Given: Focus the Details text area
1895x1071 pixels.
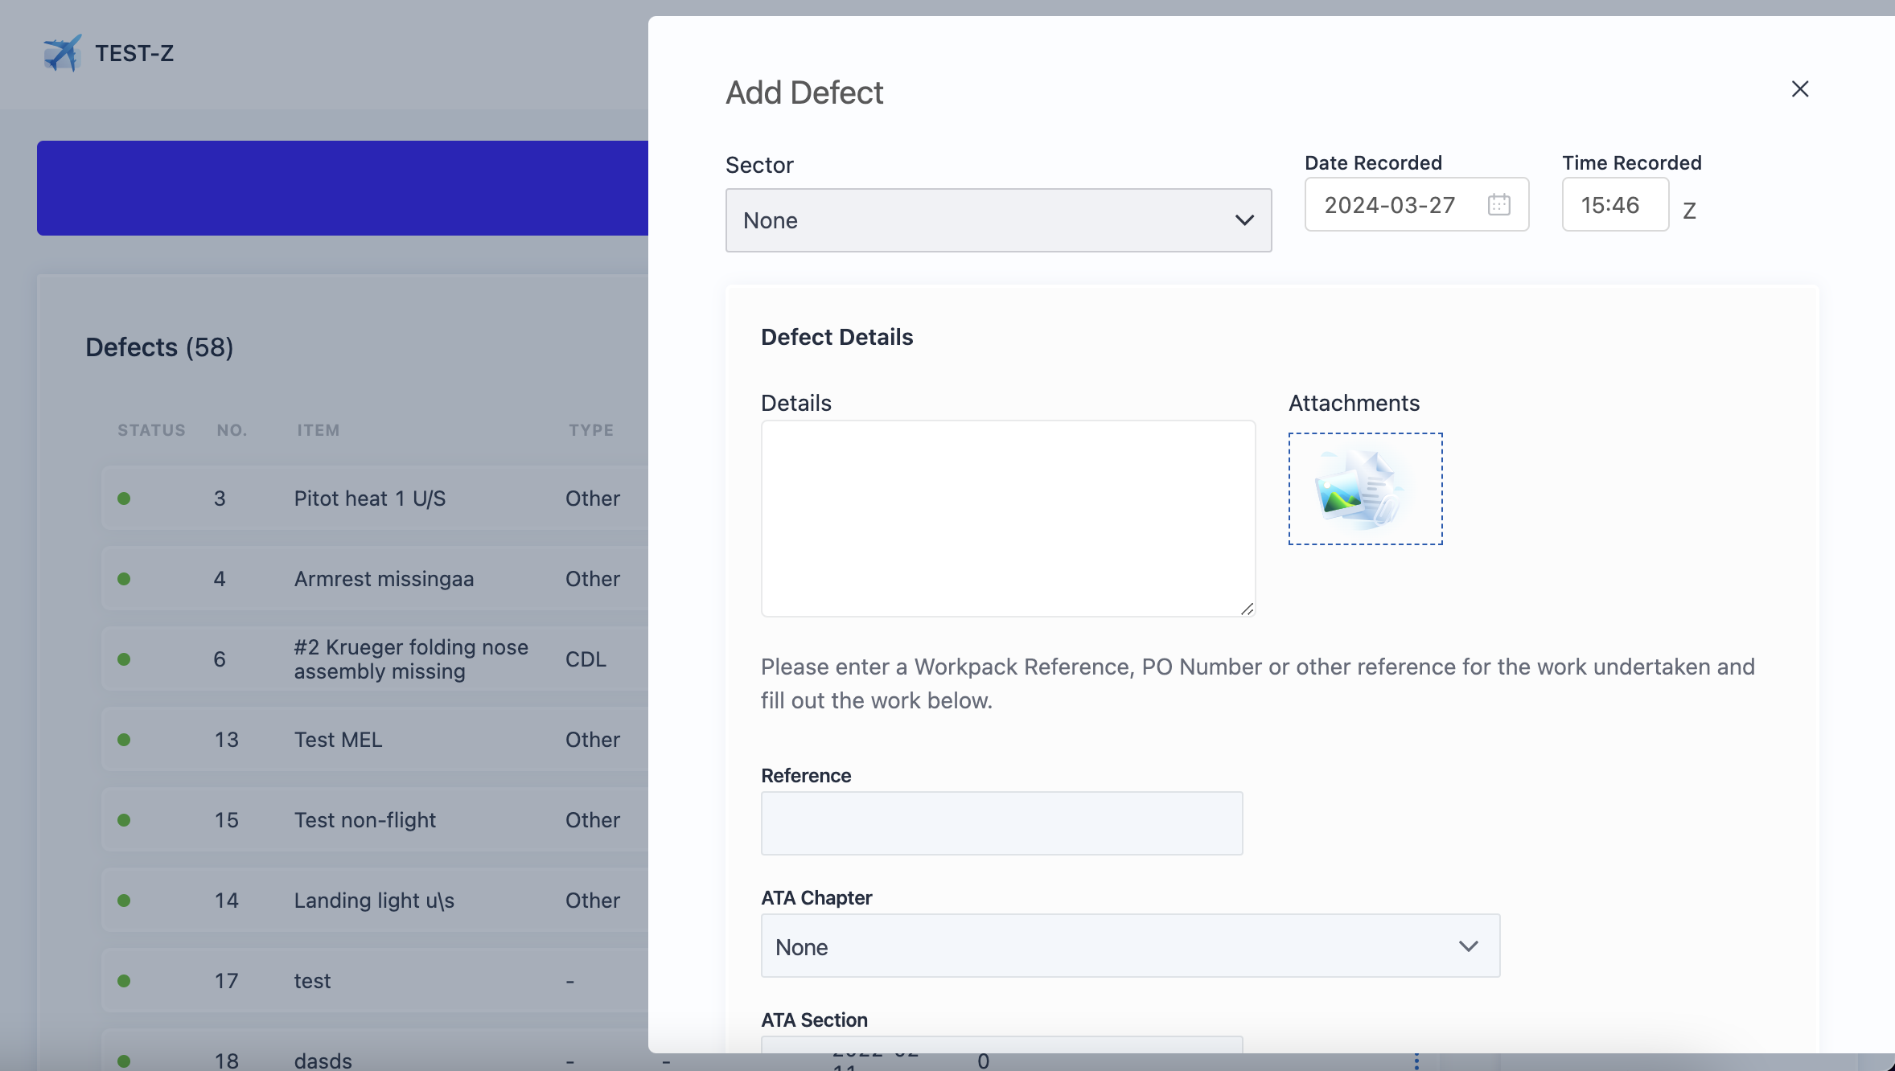Looking at the screenshot, I should 1007,519.
